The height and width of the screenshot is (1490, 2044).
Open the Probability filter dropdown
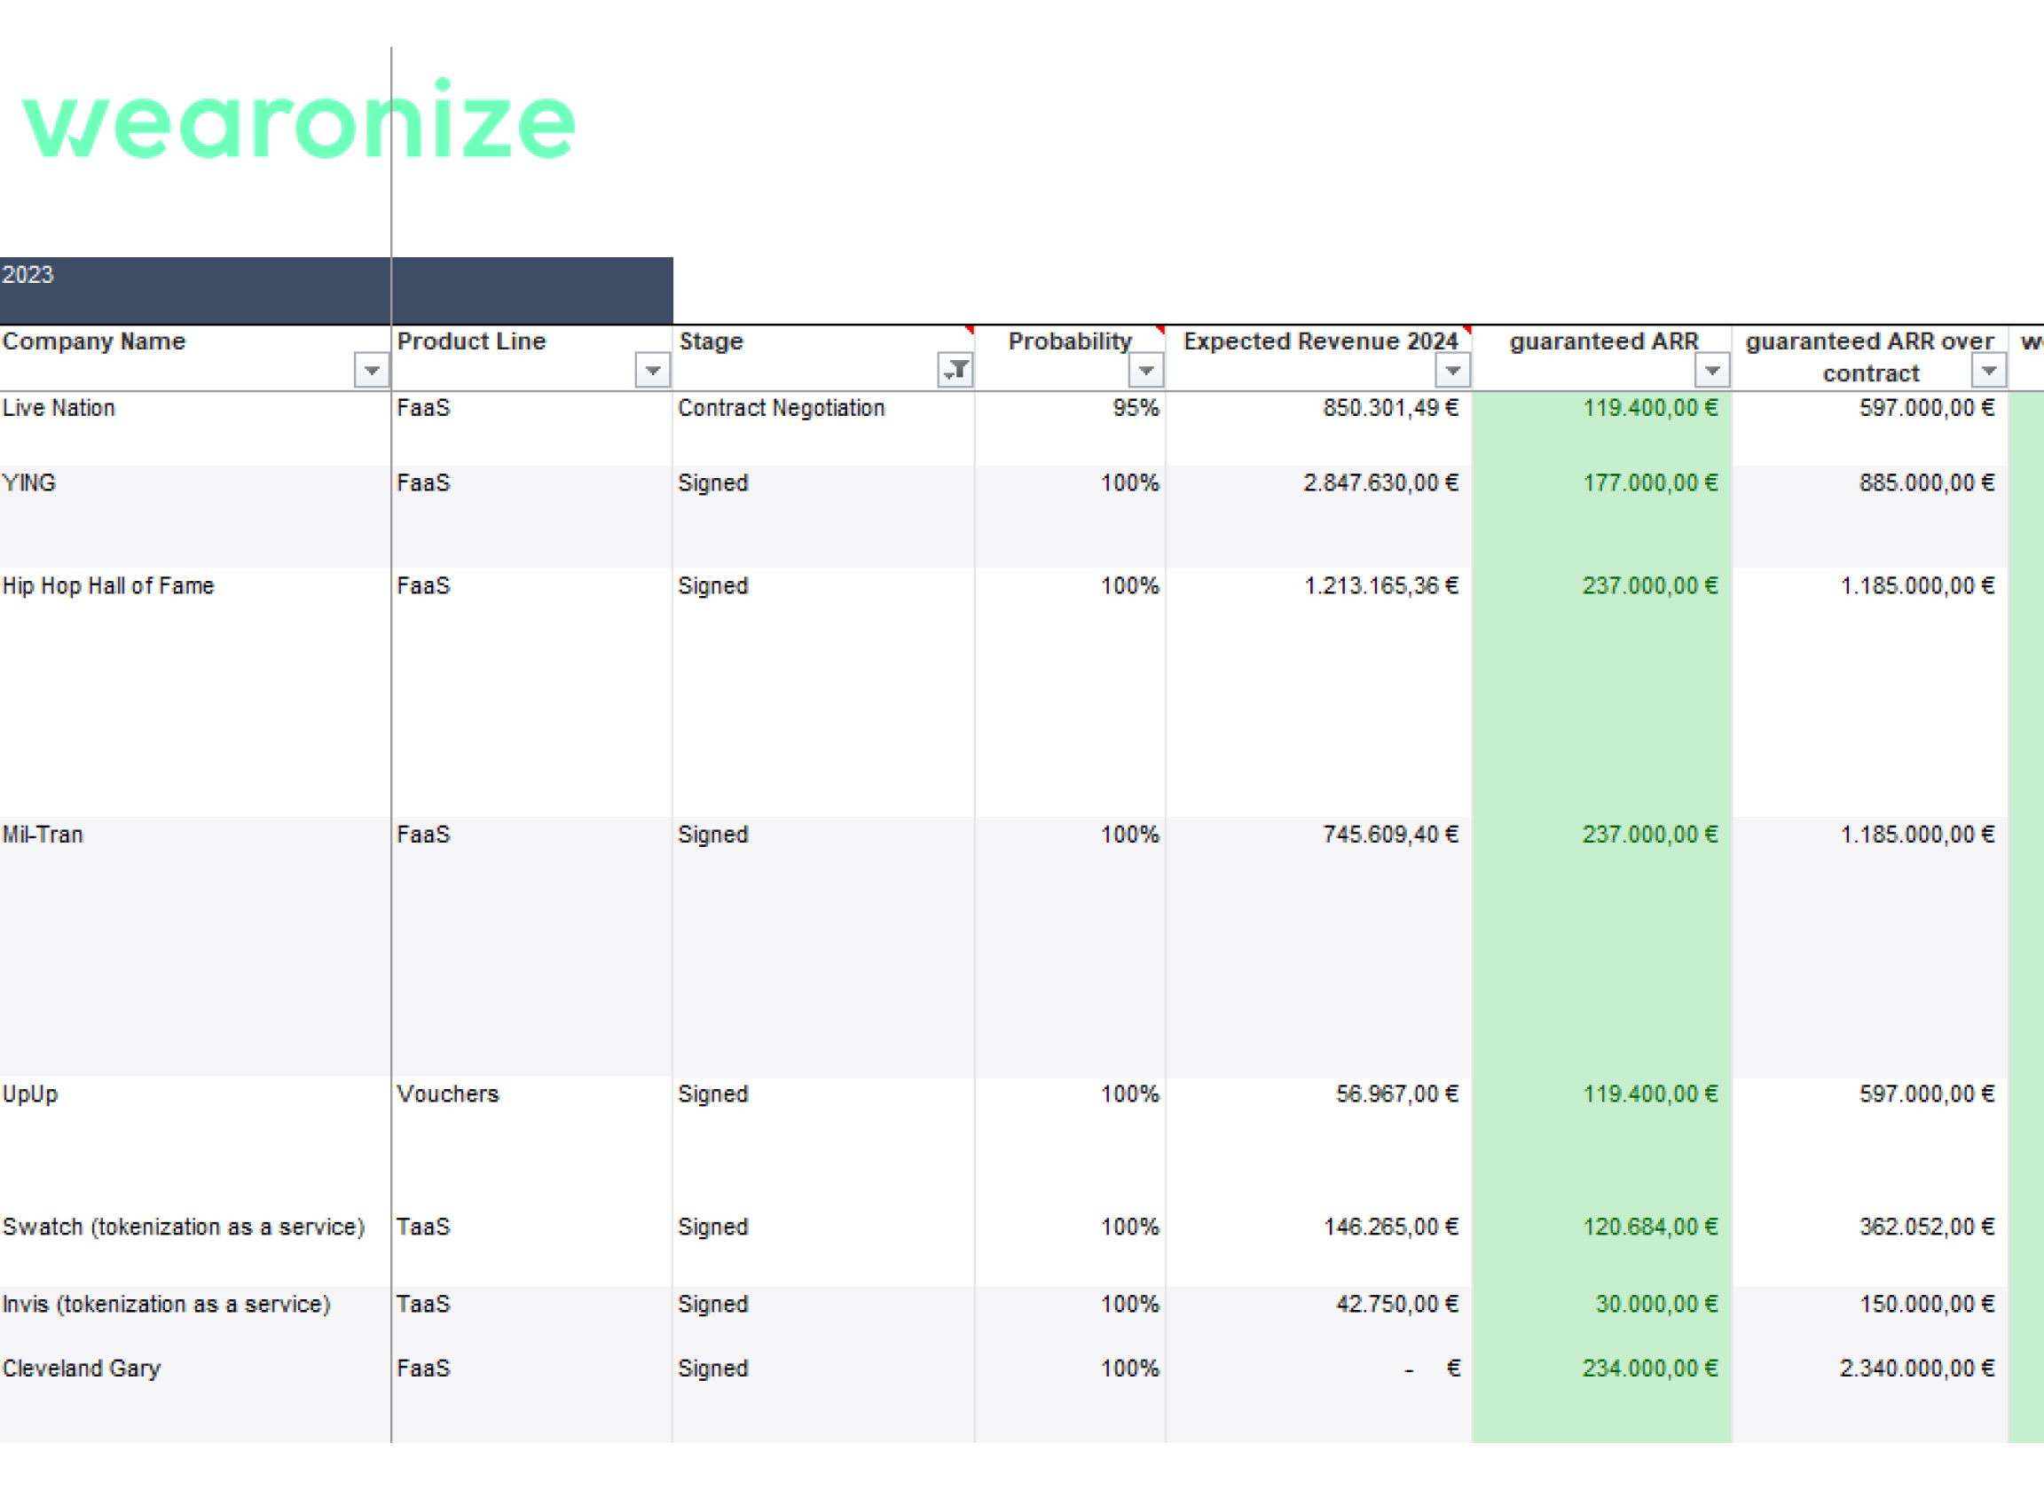point(1145,370)
